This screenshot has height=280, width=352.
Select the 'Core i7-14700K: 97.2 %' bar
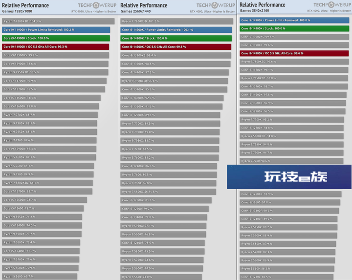point(175,72)
